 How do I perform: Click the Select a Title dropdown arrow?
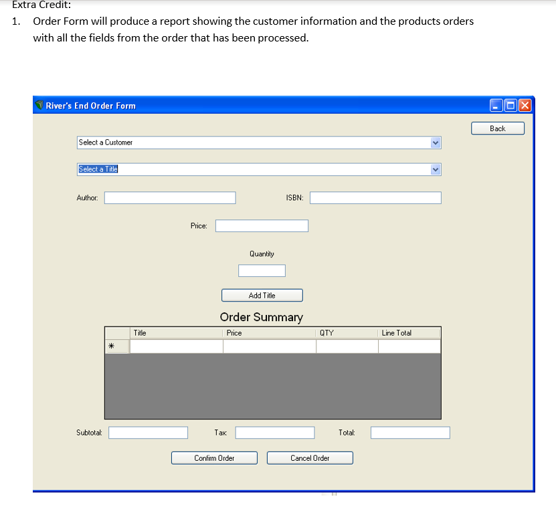pyautogui.click(x=436, y=169)
